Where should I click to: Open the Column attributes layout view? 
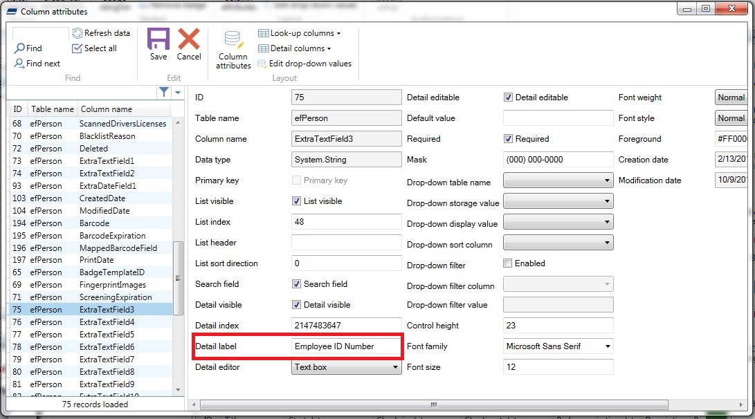click(x=232, y=46)
